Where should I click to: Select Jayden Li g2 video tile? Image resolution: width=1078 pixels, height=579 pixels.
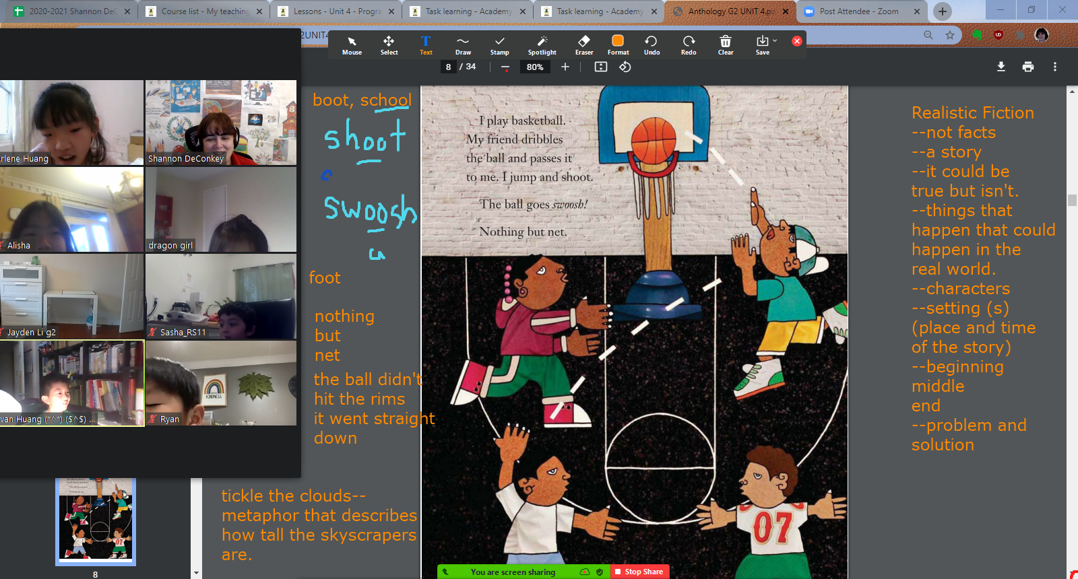tap(71, 296)
